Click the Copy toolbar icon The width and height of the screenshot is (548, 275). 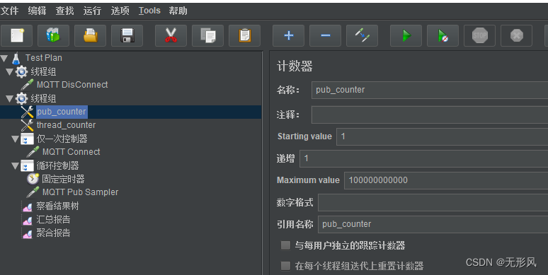coord(207,35)
